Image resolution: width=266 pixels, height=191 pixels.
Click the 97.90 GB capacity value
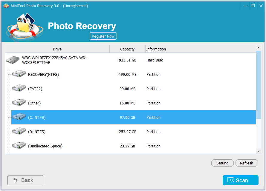coord(127,117)
